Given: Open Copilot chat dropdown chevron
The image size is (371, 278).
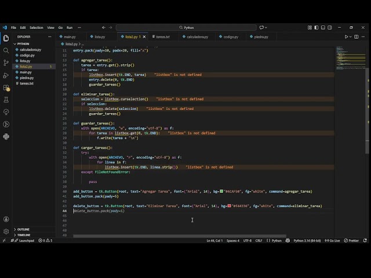Looking at the screenshot, I should pyautogui.click(x=266, y=27).
